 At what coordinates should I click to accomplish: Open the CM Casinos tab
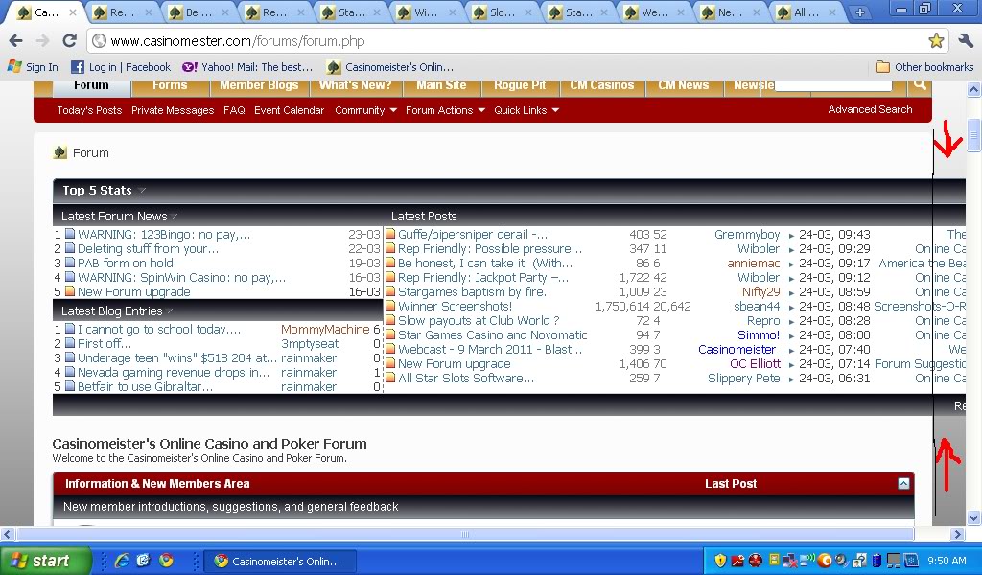click(x=602, y=87)
